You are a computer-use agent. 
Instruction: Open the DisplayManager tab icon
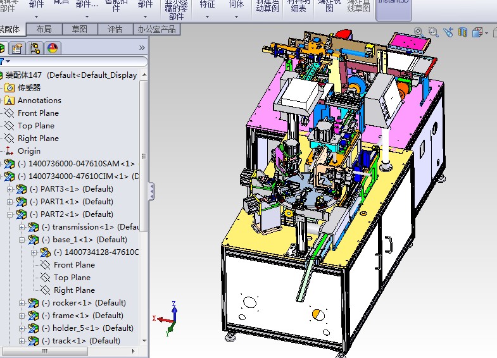53,48
